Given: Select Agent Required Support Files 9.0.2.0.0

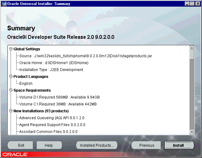Looking at the screenshot, I should (52, 125).
